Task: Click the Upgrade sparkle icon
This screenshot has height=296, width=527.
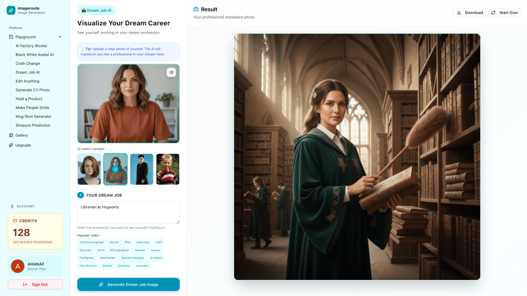Action: 11,145
